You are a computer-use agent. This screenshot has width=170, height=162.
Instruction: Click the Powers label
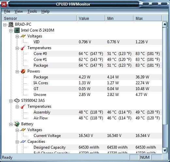(34, 71)
